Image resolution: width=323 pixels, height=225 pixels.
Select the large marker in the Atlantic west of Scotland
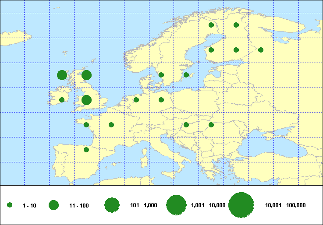62,75
